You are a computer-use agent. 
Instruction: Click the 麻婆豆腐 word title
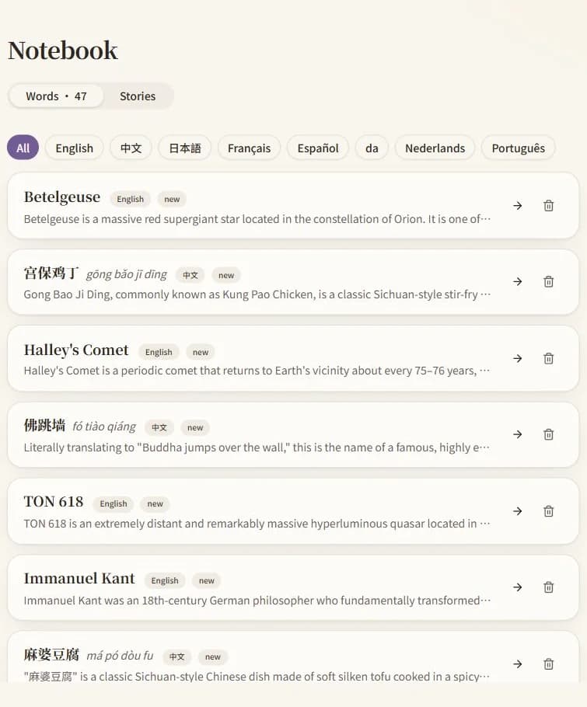pyautogui.click(x=51, y=655)
